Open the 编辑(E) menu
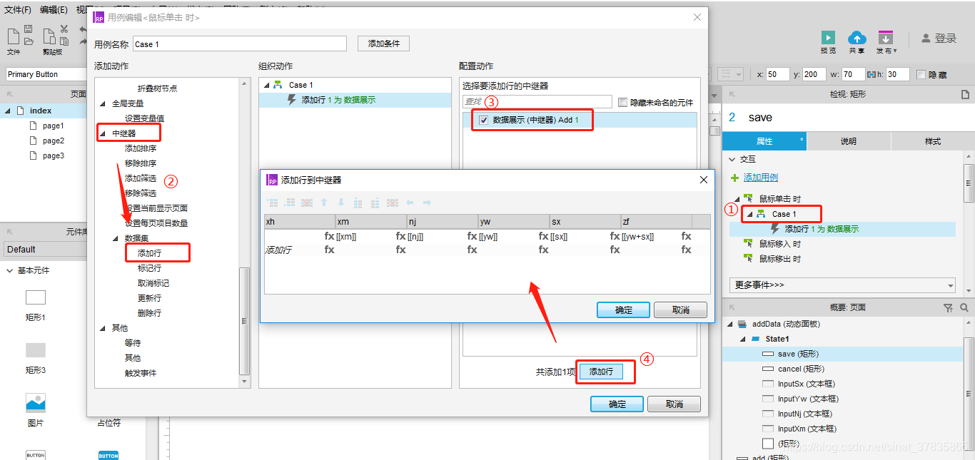The width and height of the screenshot is (975, 460). click(54, 10)
